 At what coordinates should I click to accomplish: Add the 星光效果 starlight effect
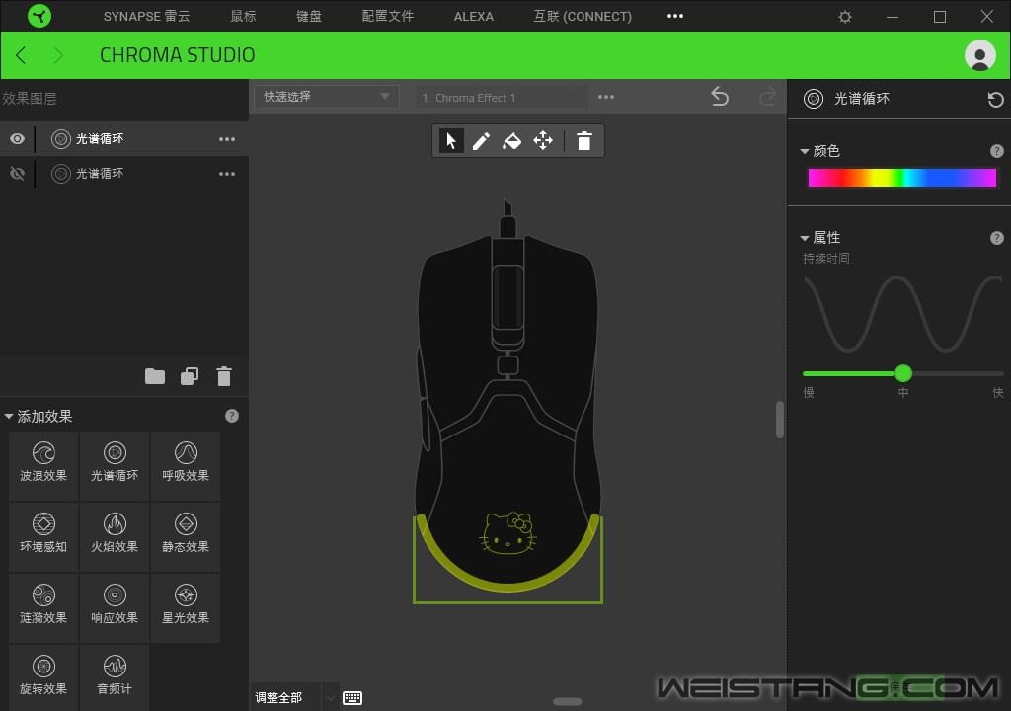pyautogui.click(x=186, y=607)
